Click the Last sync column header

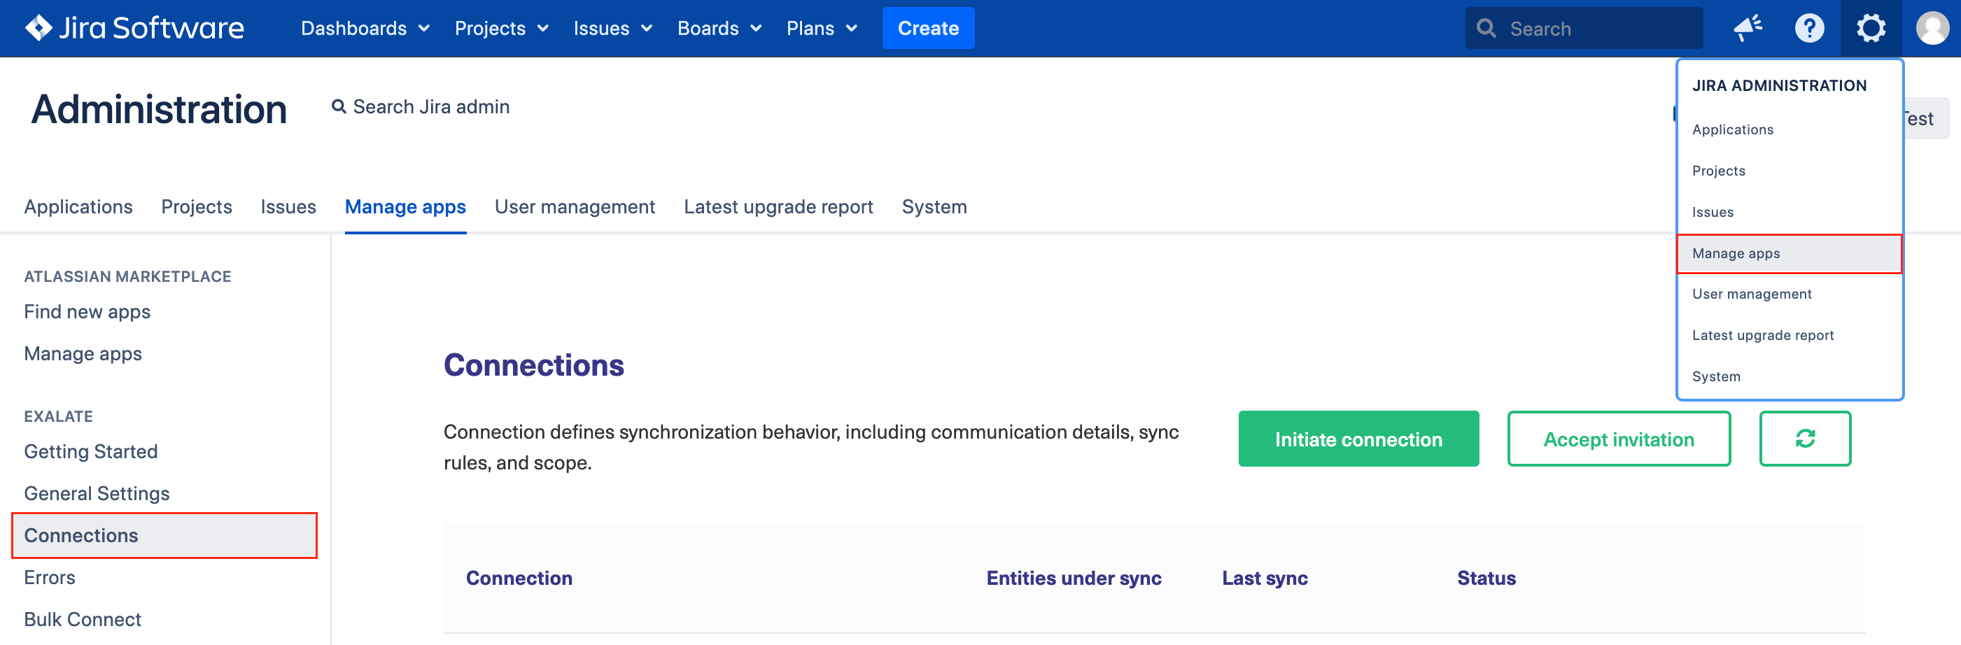click(1265, 578)
